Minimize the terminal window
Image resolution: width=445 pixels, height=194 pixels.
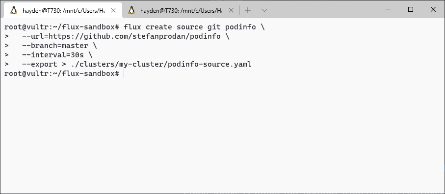click(388, 9)
